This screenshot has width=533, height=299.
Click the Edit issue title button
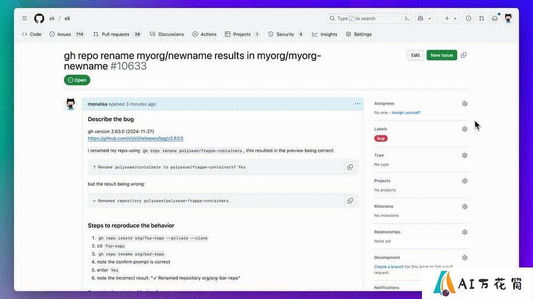415,55
